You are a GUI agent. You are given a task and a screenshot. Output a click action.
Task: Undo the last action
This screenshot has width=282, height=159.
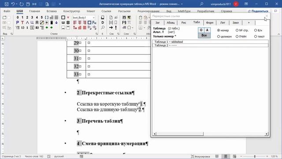click(13, 4)
